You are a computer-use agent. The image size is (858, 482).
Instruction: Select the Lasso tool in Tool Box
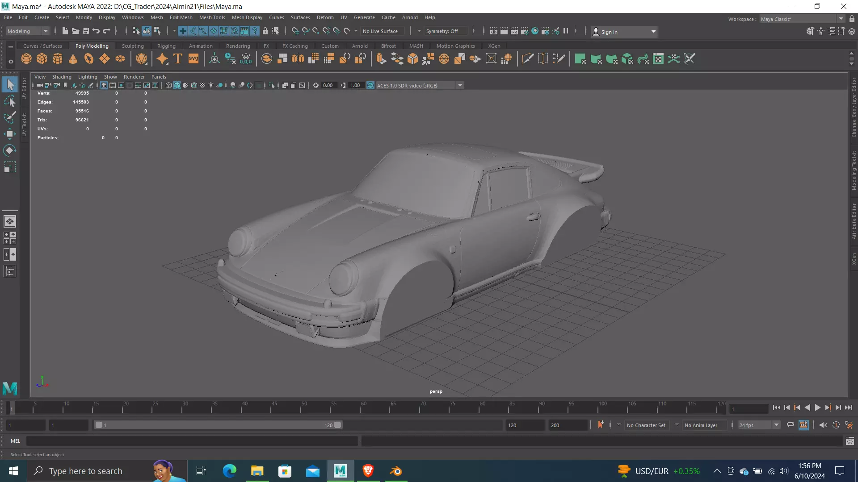point(10,101)
